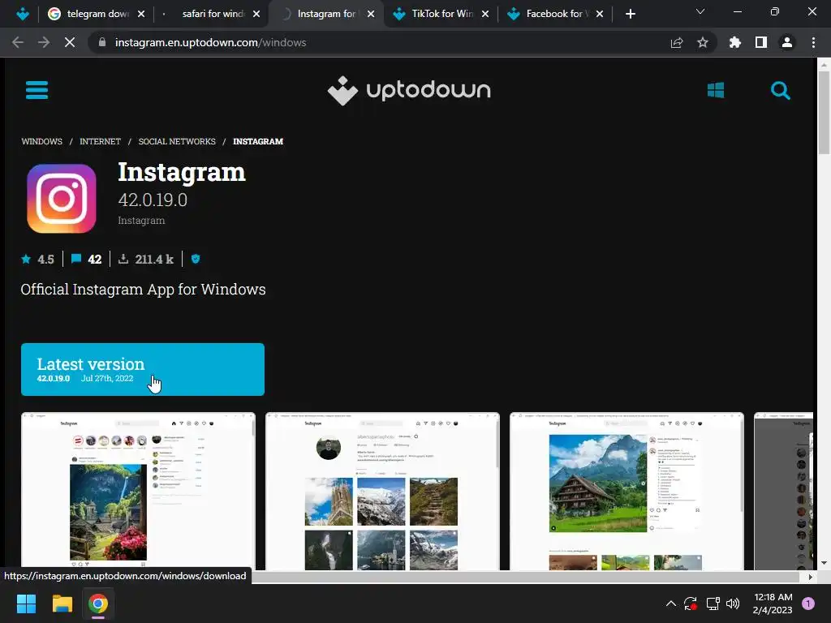This screenshot has height=623, width=831.
Task: Toggle the Chrome side panel
Action: tap(761, 42)
